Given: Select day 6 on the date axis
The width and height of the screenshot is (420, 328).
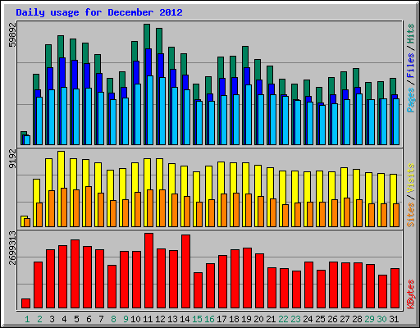Looking at the screenshot, I should click(89, 319).
